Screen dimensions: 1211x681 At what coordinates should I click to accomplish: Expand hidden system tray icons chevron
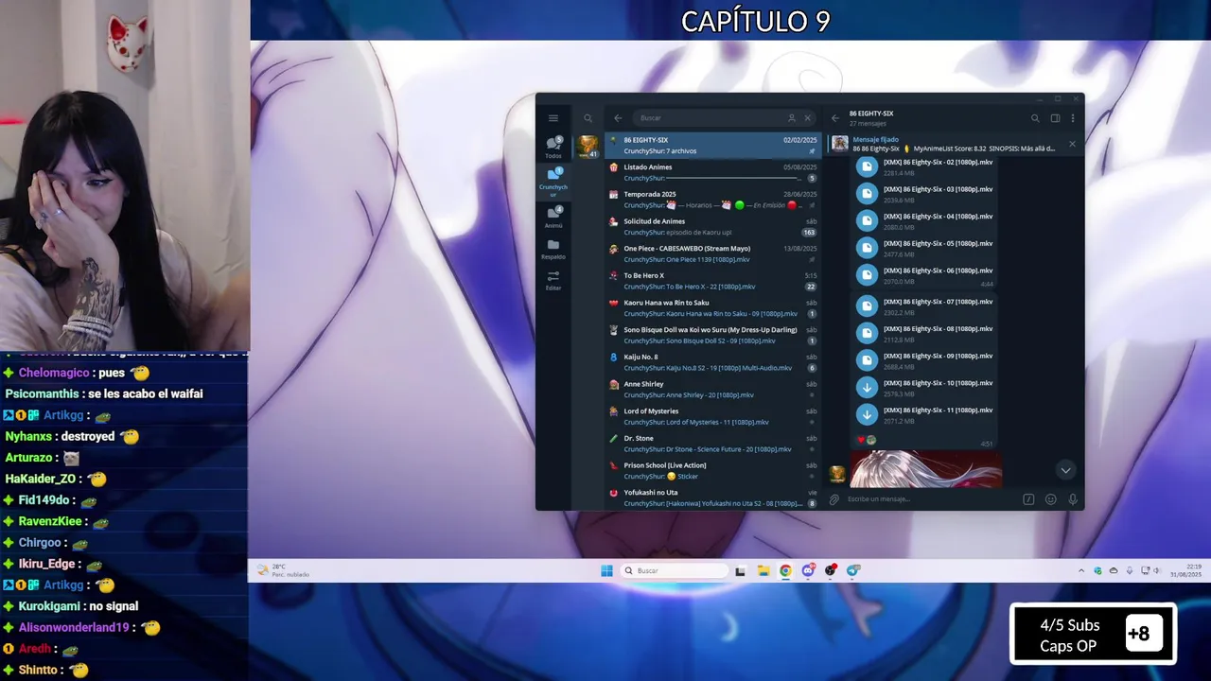pyautogui.click(x=1081, y=570)
